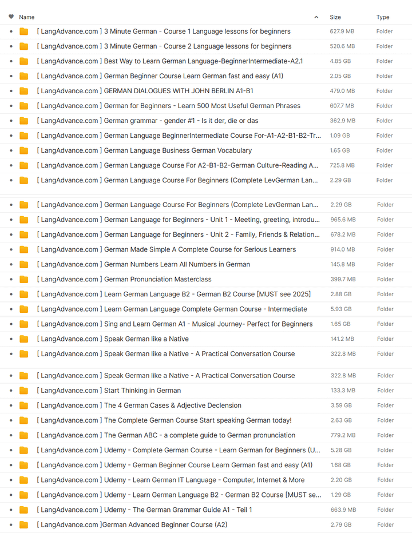This screenshot has width=412, height=549.
Task: Click the 2.79 GB size value
Action: 341,525
